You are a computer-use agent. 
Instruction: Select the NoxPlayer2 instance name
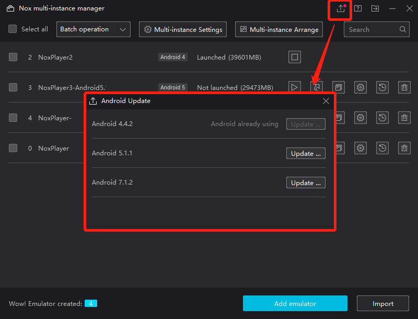(55, 58)
